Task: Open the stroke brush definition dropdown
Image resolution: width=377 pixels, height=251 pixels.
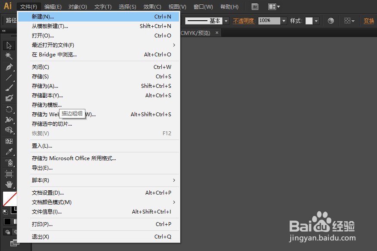Action: point(226,21)
